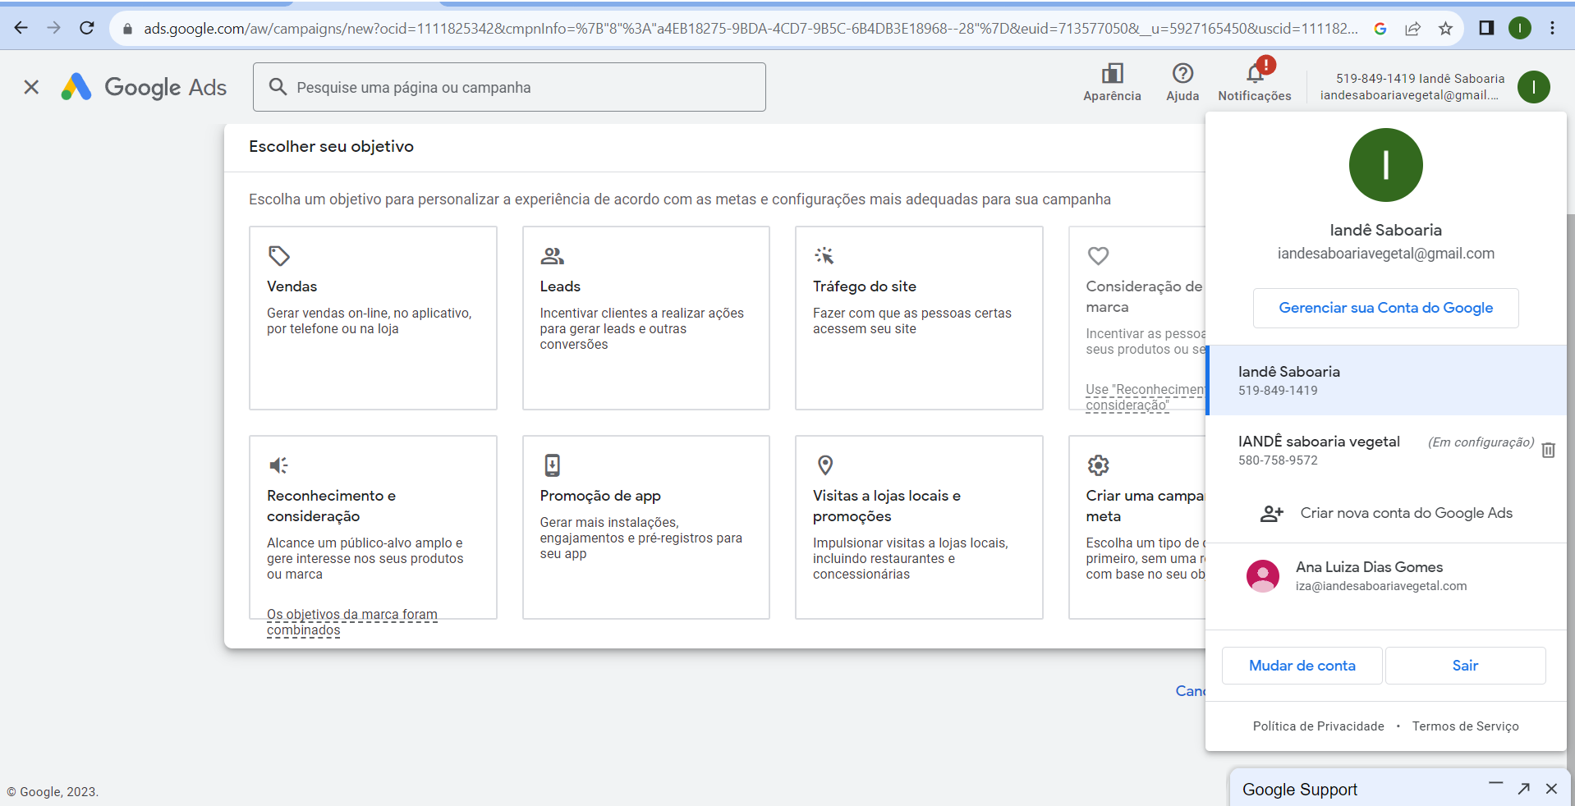
Task: Choose the Promoção de app objective
Action: 646,527
